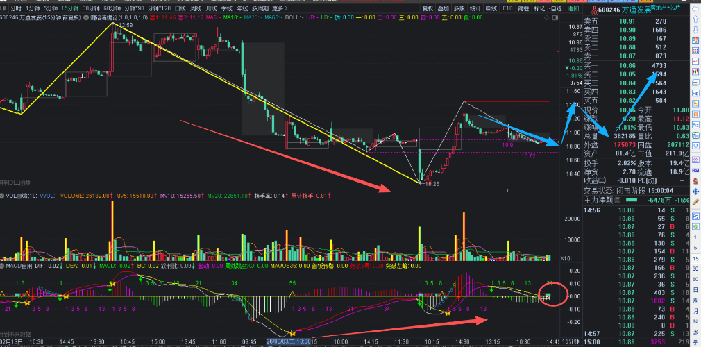Switch to the 分时 intraday tab
The width and height of the screenshot is (701, 347).
pos(15,8)
